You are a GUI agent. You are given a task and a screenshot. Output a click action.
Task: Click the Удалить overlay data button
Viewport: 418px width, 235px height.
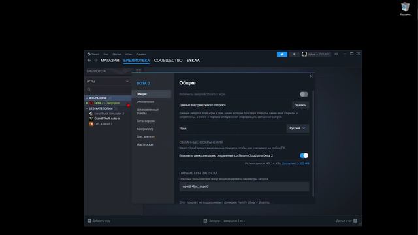(x=300, y=105)
